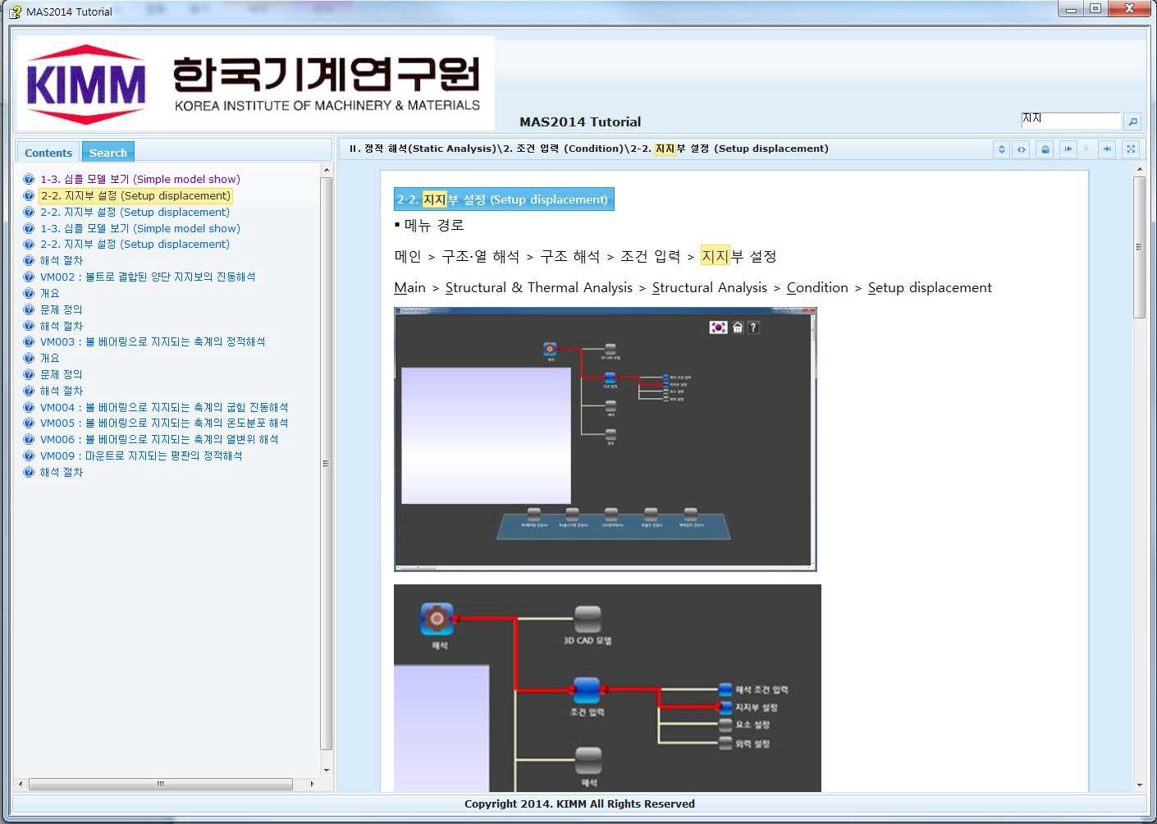
Task: Click the horizontal angle-brackets toolbar icon
Action: (x=1021, y=149)
